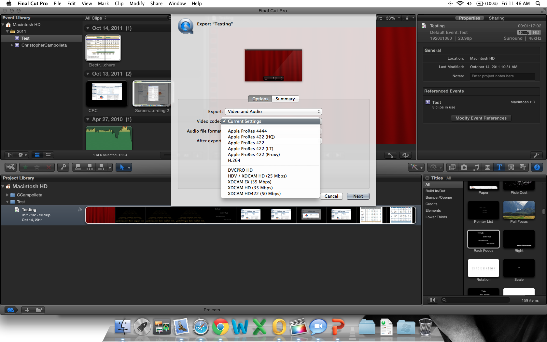Screen dimensions: 547x342
Task: Click the wrench project properties icon
Action: tap(536, 155)
